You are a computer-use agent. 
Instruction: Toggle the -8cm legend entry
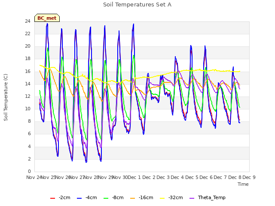coord(113,197)
